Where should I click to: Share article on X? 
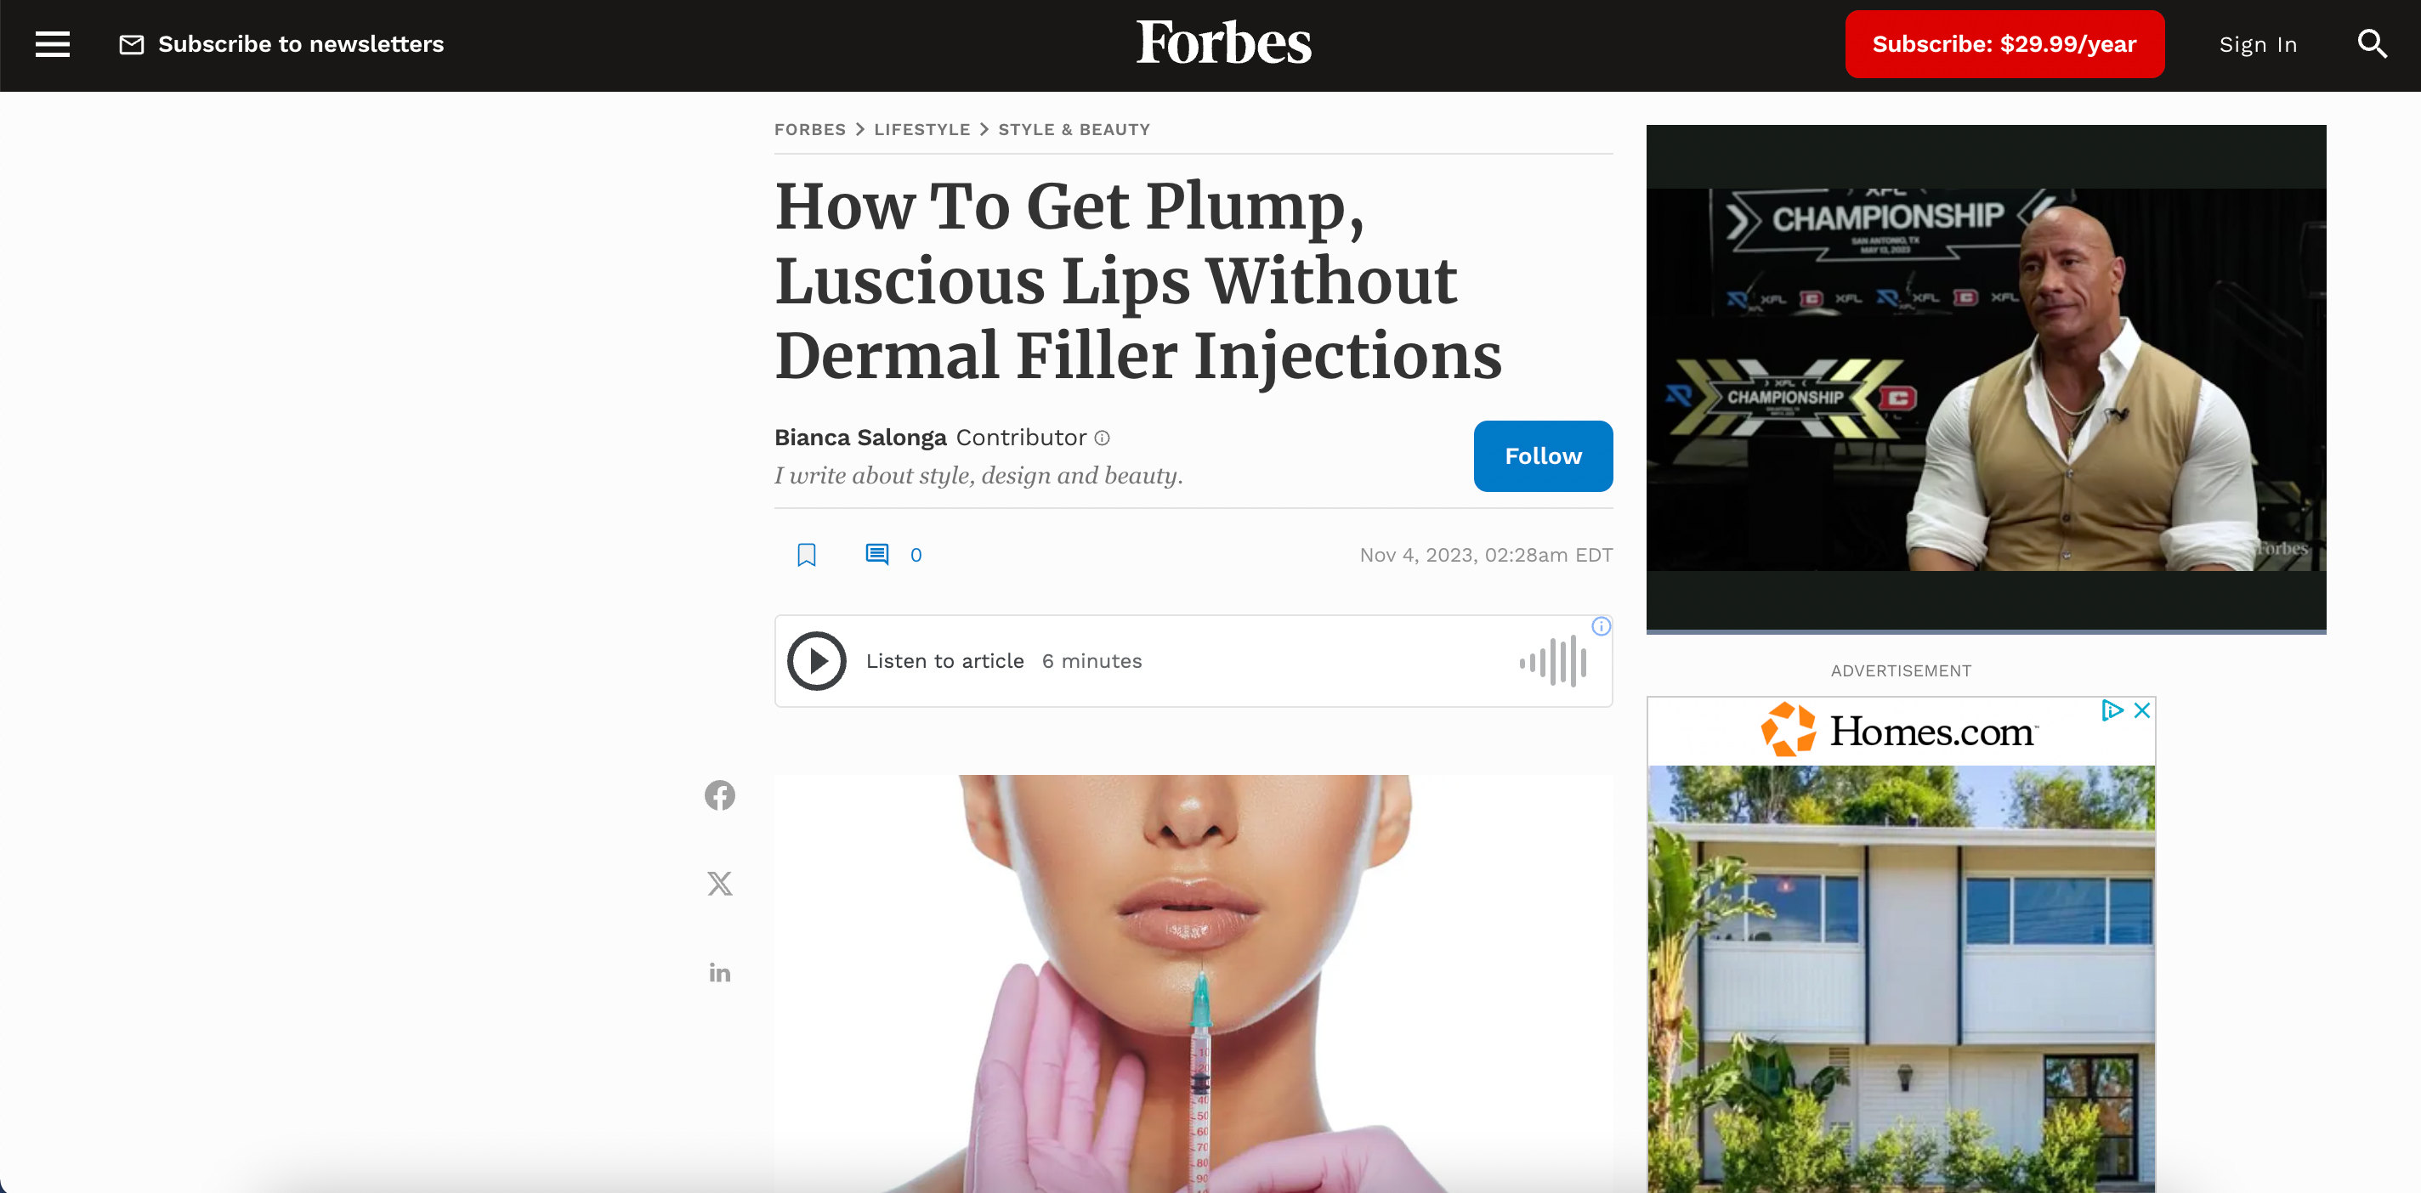click(720, 883)
